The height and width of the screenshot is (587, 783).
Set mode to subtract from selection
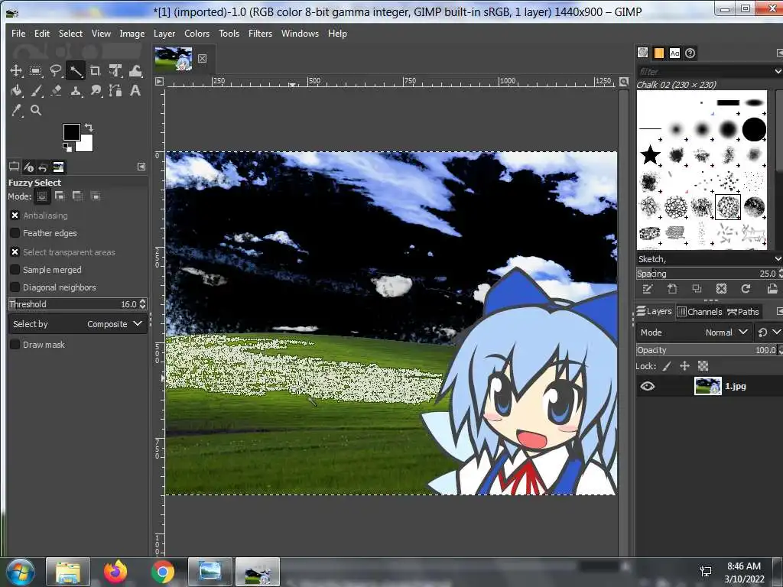[77, 196]
